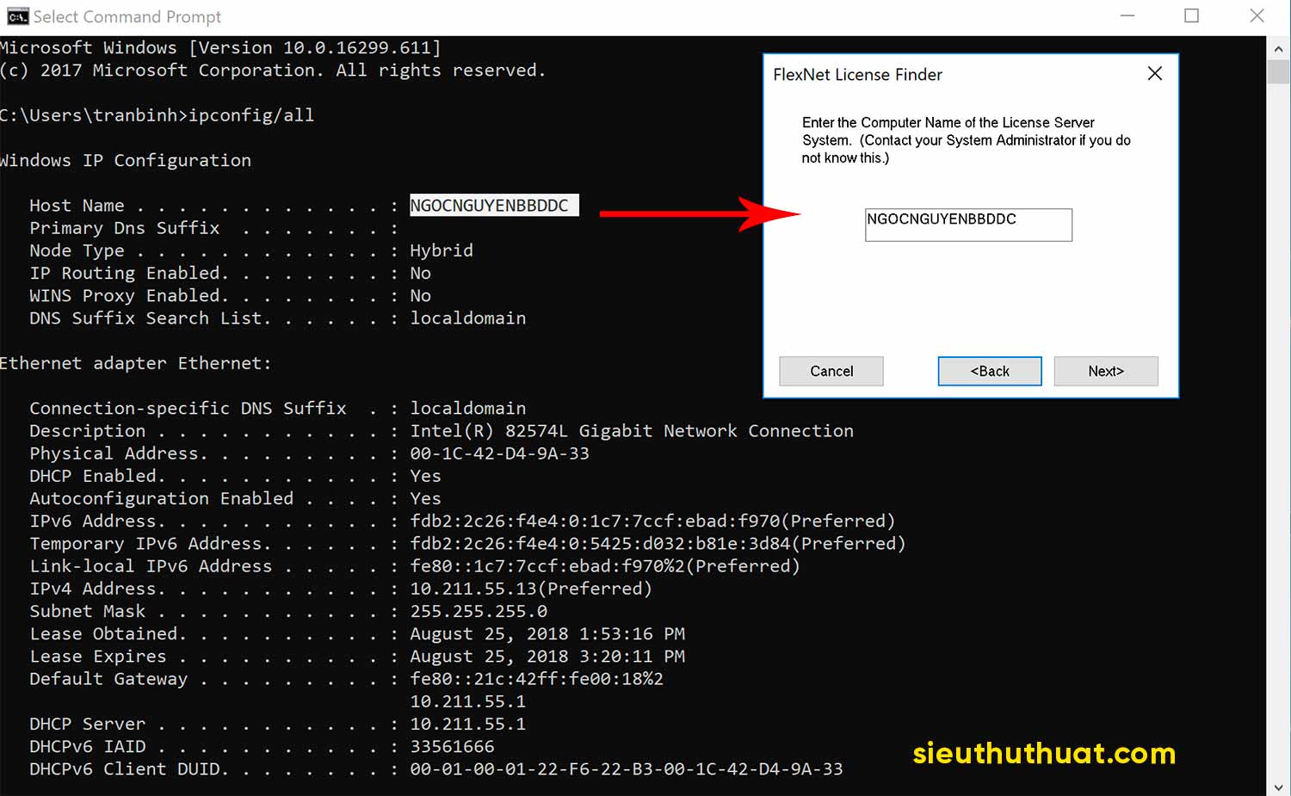Click the Subnet Mask 255.255.255.0 value
This screenshot has width=1291, height=796.
(478, 611)
